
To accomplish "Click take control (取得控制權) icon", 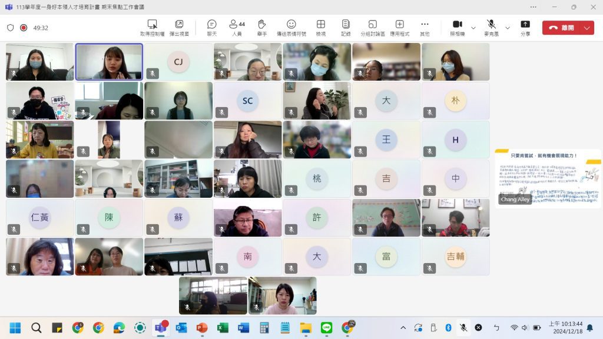I will (152, 27).
